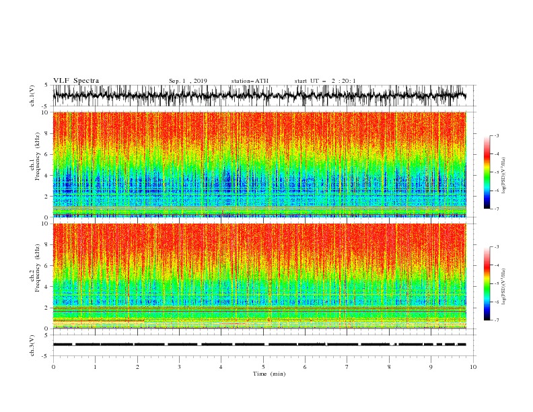Viewport: 533px width, 412px height.
Task: Click time axis tick label "10"
Action: [x=473, y=367]
